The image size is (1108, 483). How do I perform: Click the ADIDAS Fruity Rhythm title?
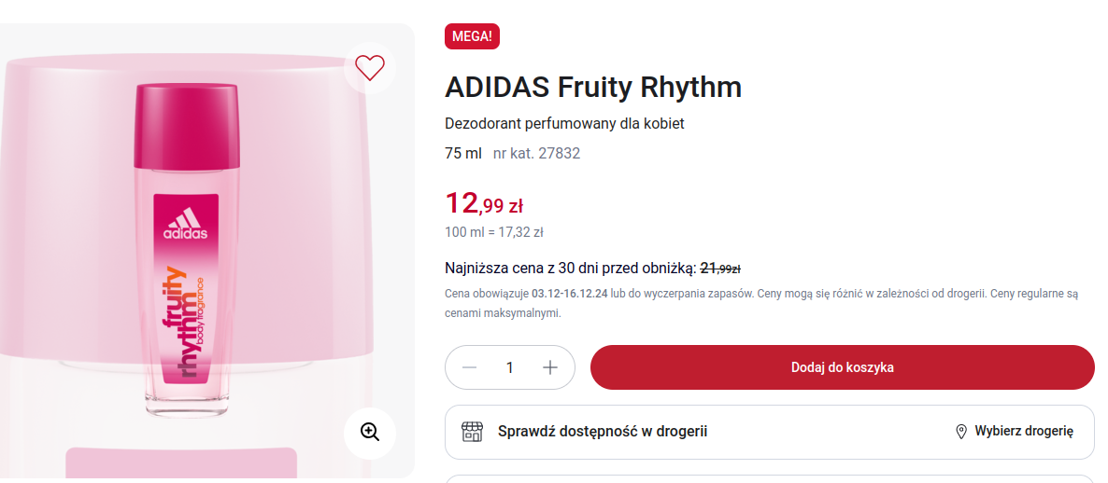(x=593, y=87)
